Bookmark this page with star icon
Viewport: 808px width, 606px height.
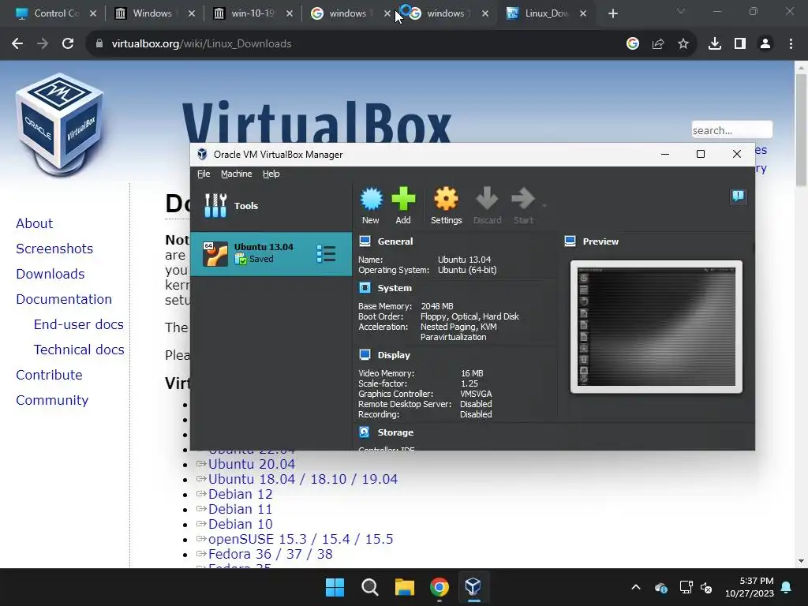click(x=683, y=44)
